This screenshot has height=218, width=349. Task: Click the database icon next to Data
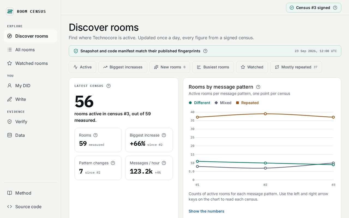[10, 135]
